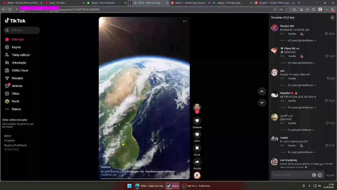Close the Yorumlar comments panel
Screen dimensions: 337x190
pyautogui.click(x=332, y=17)
